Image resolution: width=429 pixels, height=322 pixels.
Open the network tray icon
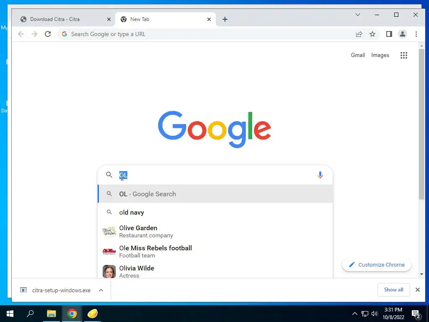pos(365,314)
